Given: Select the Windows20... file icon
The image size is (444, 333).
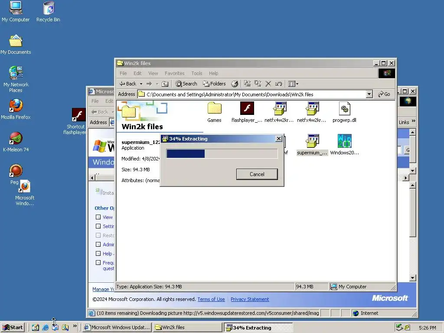Looking at the screenshot, I should click(x=344, y=145).
